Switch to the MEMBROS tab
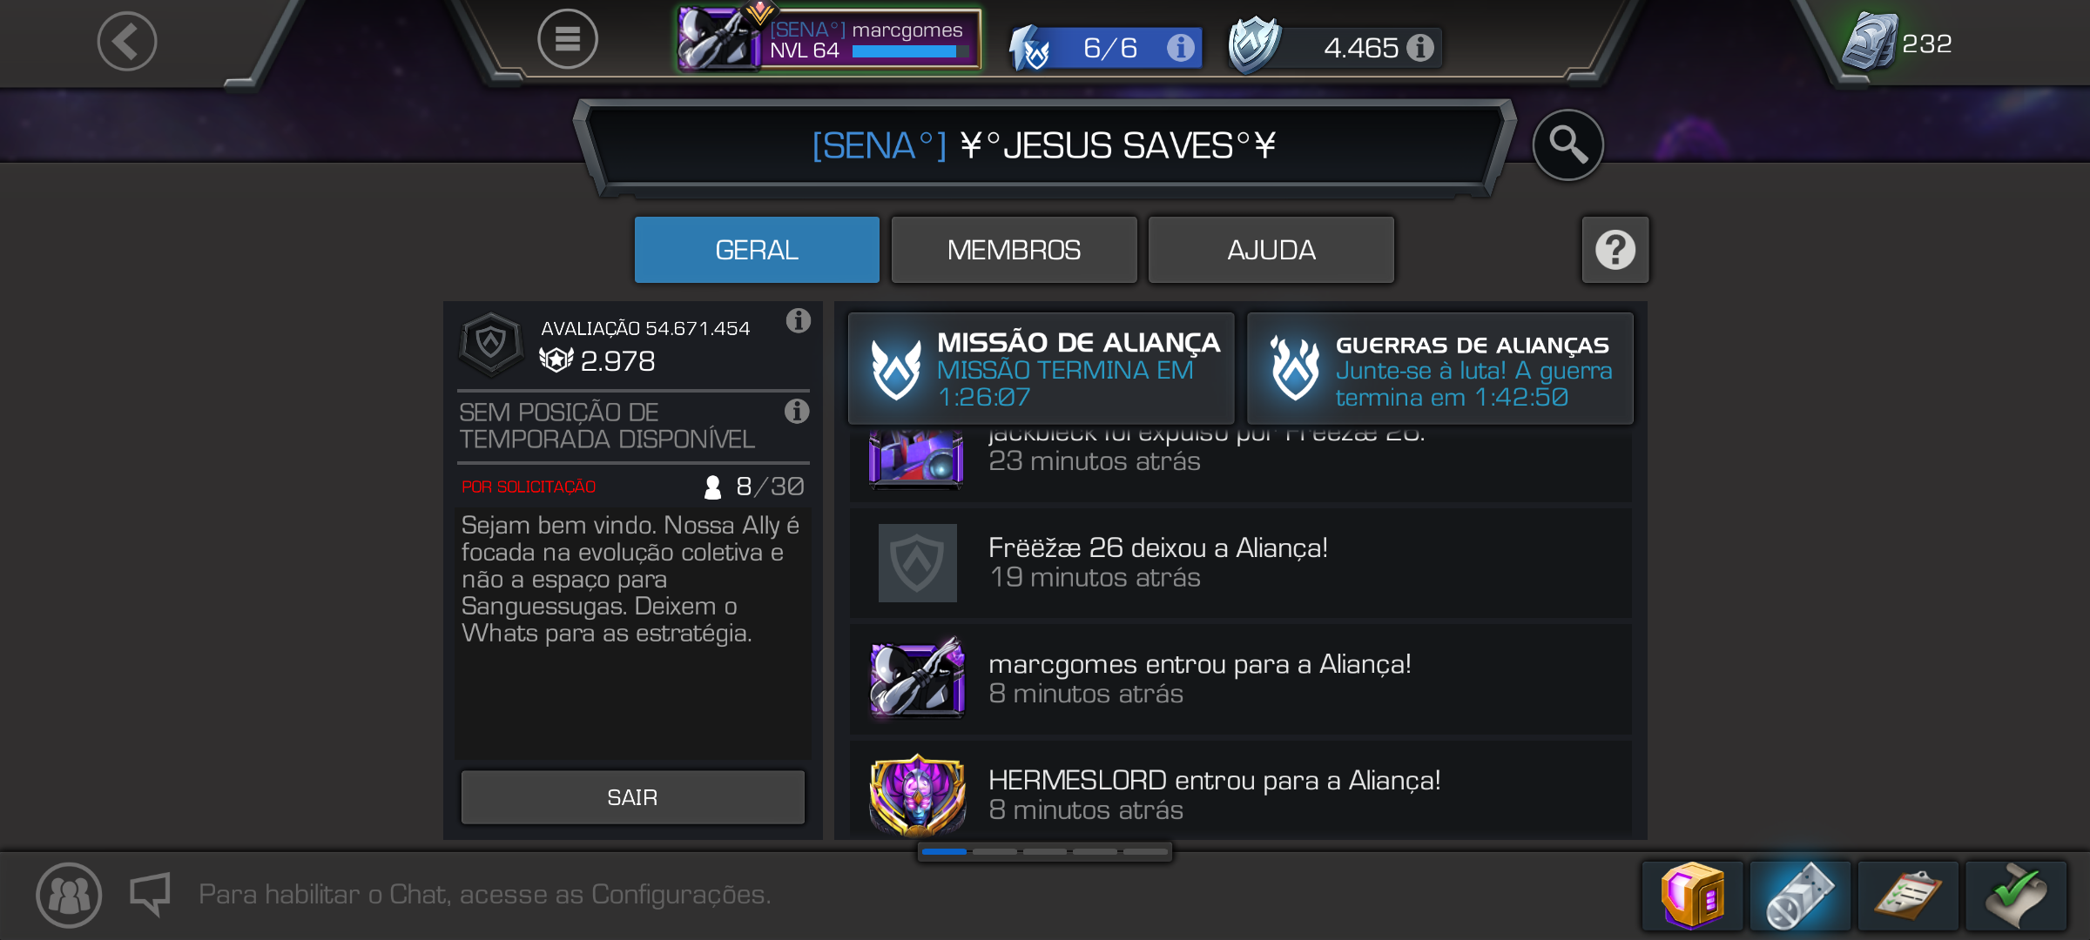The image size is (2090, 940). click(1015, 250)
